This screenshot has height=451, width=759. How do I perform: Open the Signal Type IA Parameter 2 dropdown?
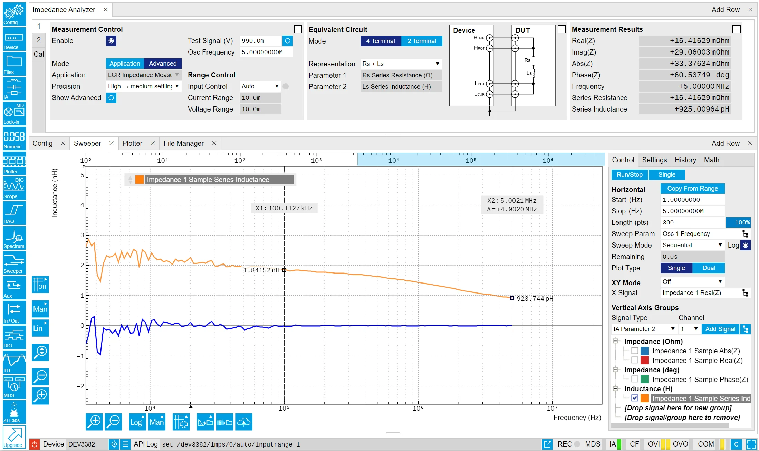(644, 329)
